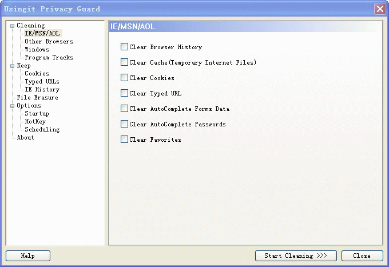This screenshot has height=267, width=389.
Task: Enable Clear Browser History checkbox
Action: coord(124,47)
